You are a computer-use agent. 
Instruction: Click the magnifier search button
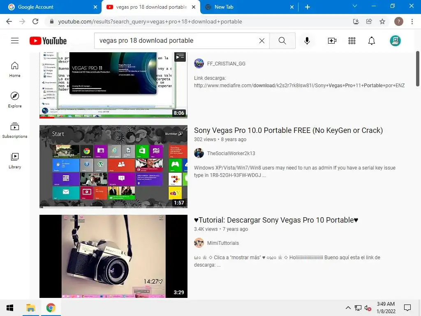pos(282,41)
